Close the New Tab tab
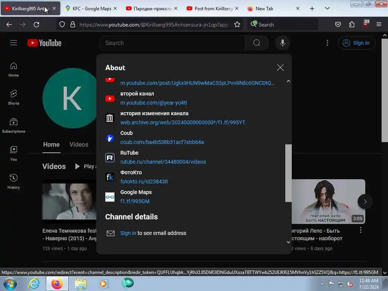 [298, 8]
